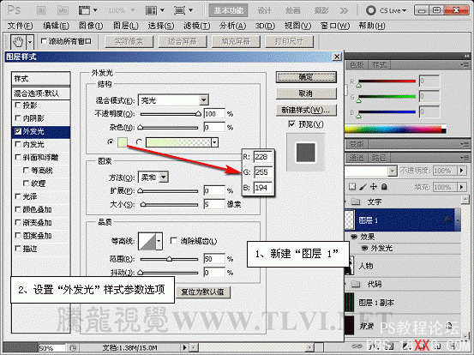Open color panel flyout menu icon
This screenshot has width=474, height=355.
[464, 64]
